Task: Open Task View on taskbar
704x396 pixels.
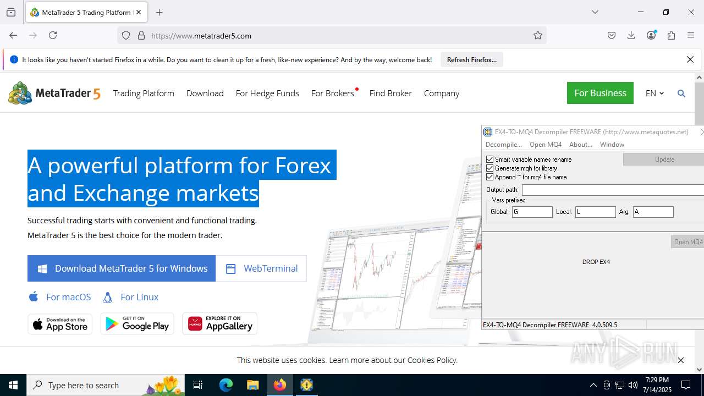Action: coord(198,385)
